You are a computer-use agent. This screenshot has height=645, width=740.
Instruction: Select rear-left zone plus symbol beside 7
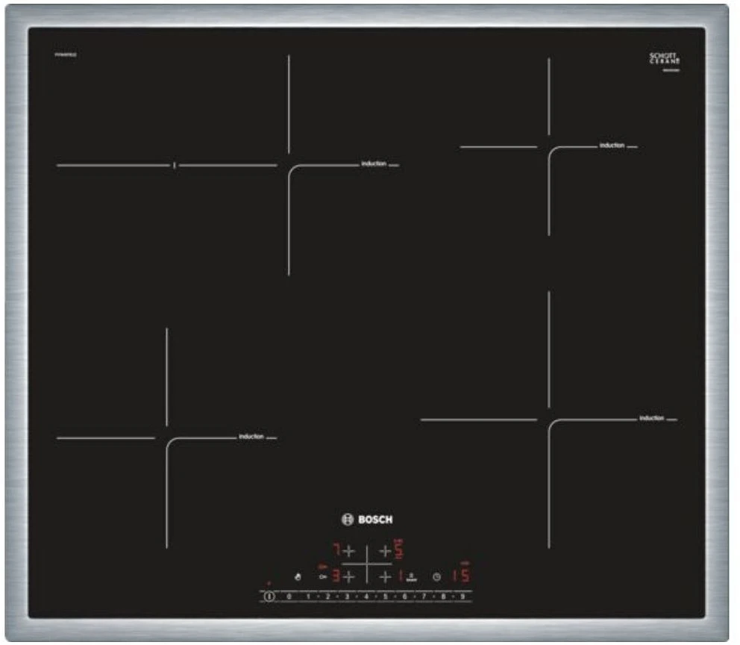tap(348, 551)
